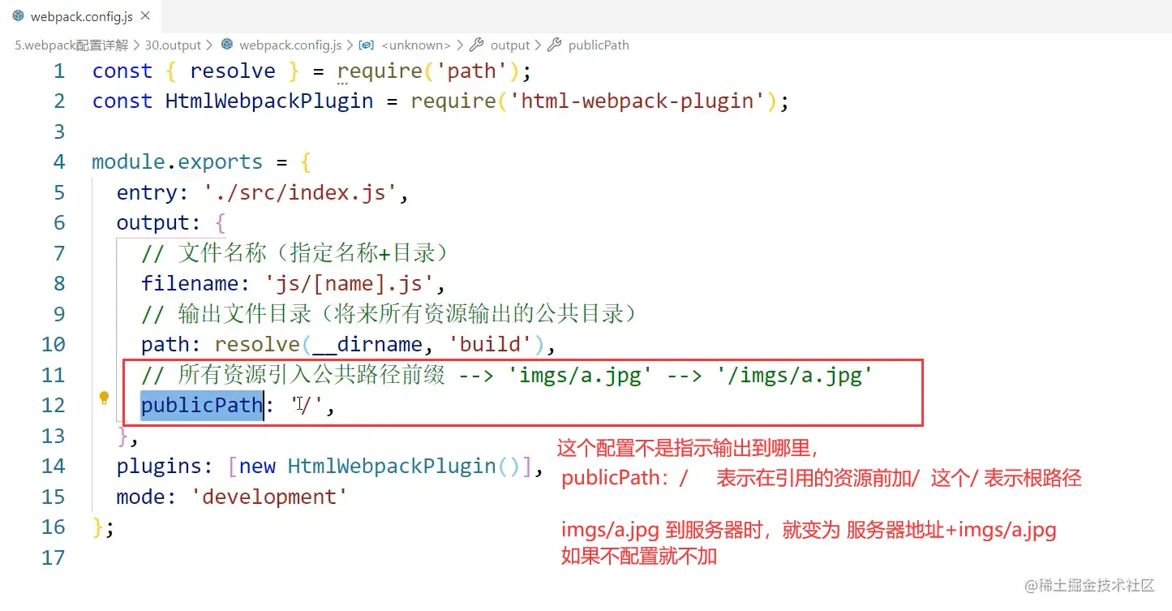Image resolution: width=1172 pixels, height=611 pixels.
Task: Select line 1 via its line number
Action: coord(59,71)
